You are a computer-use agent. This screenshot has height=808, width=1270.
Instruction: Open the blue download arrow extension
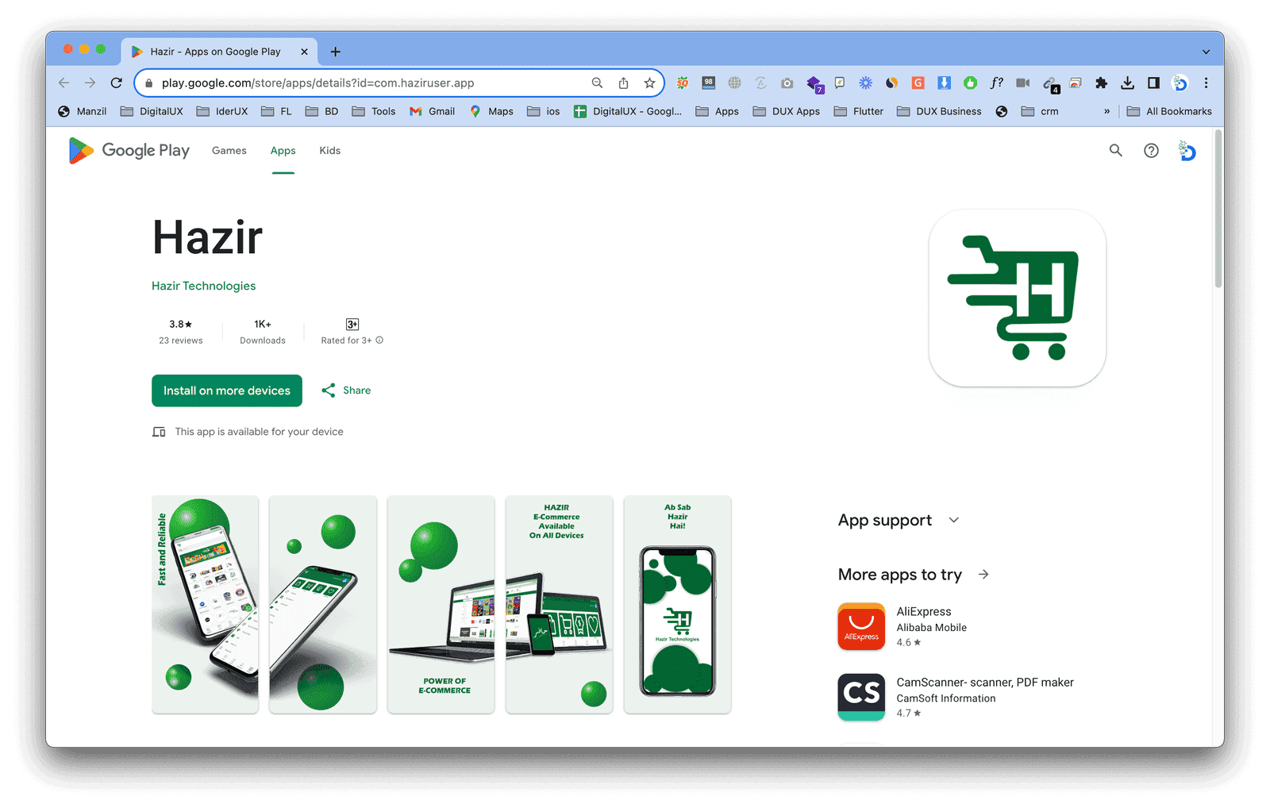(x=944, y=83)
